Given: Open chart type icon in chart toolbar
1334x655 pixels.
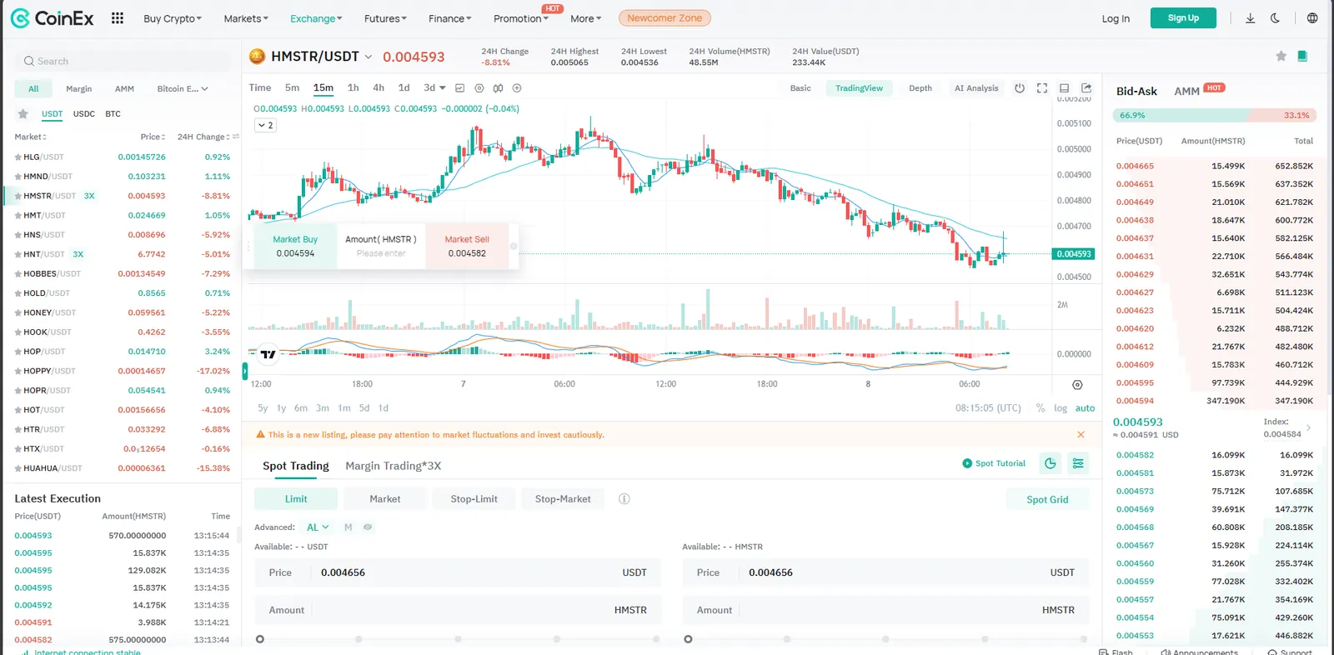Looking at the screenshot, I should [x=459, y=87].
